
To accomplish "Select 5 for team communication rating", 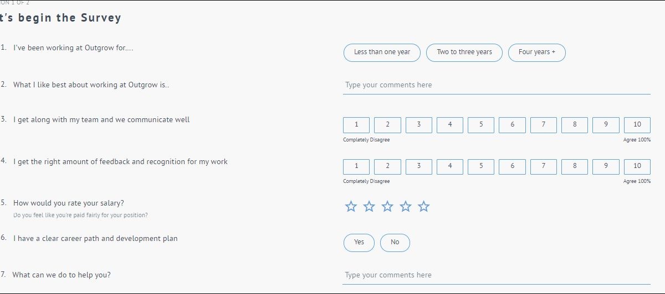I will [481, 125].
